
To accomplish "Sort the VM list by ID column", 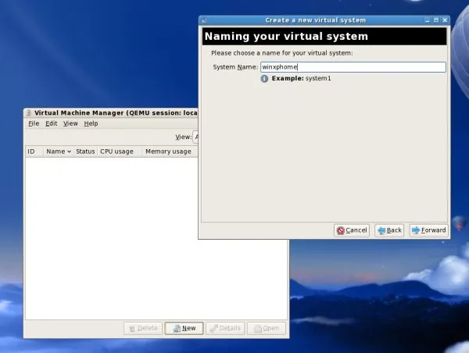I will point(34,152).
